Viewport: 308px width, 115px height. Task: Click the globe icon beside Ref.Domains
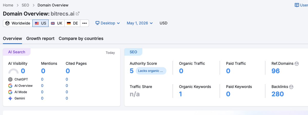pos(297,64)
